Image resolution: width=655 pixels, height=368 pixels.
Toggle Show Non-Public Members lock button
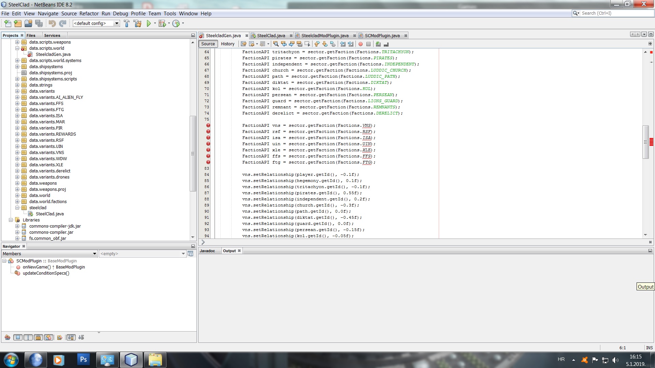[38, 337]
